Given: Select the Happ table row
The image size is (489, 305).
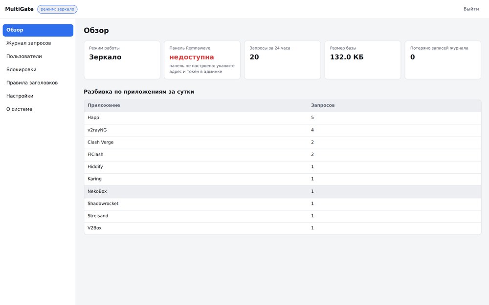Looking at the screenshot, I should pyautogui.click(x=283, y=118).
